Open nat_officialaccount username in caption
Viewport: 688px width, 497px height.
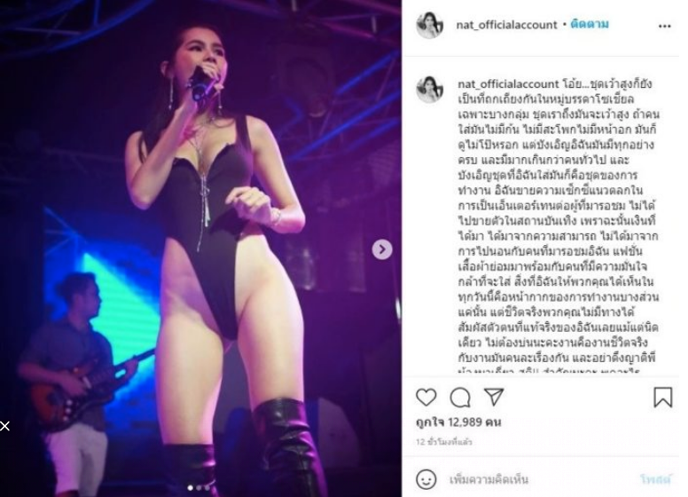point(508,83)
